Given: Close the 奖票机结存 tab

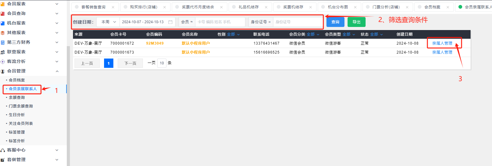Looking at the screenshot, I should click(x=311, y=7).
